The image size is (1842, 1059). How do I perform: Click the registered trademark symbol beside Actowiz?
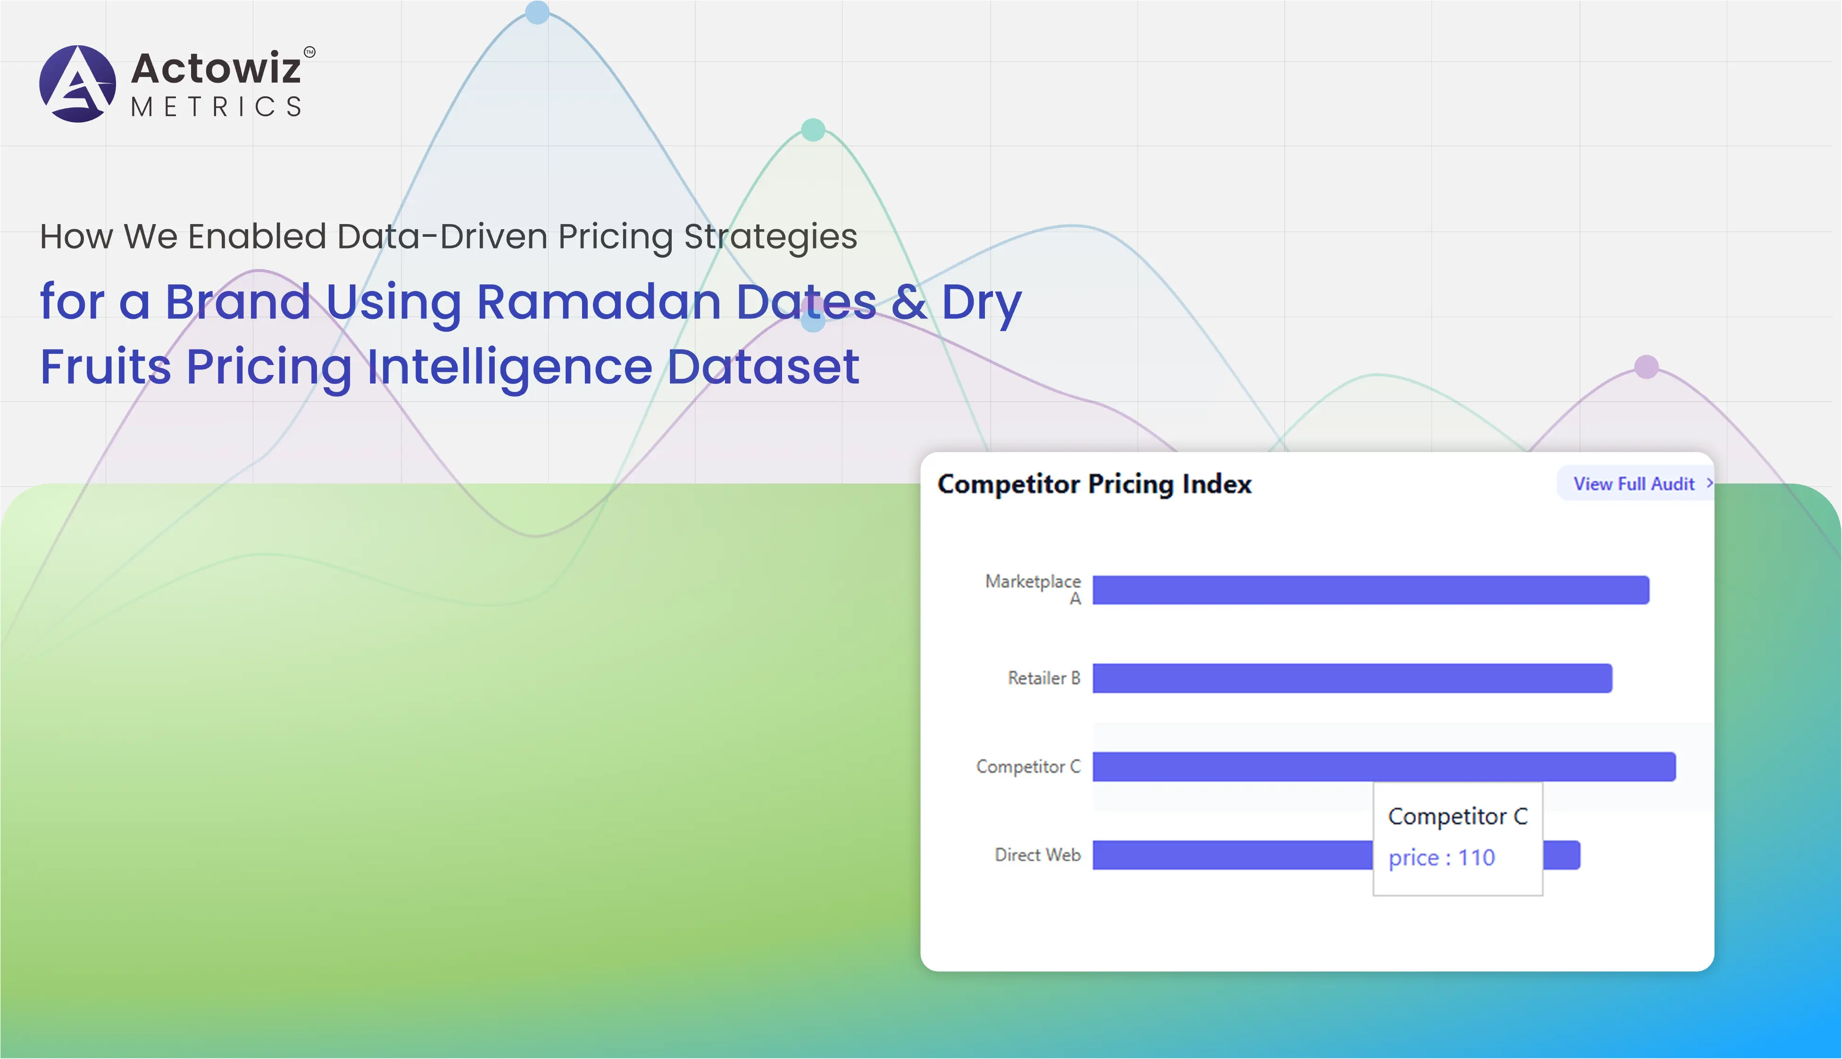310,51
